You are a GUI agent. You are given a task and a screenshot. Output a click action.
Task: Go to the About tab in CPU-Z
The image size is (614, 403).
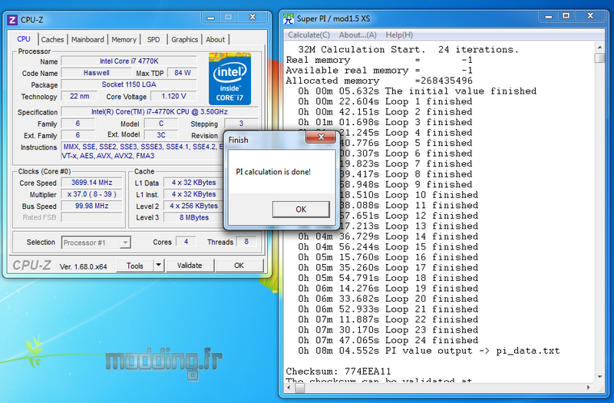pyautogui.click(x=216, y=40)
